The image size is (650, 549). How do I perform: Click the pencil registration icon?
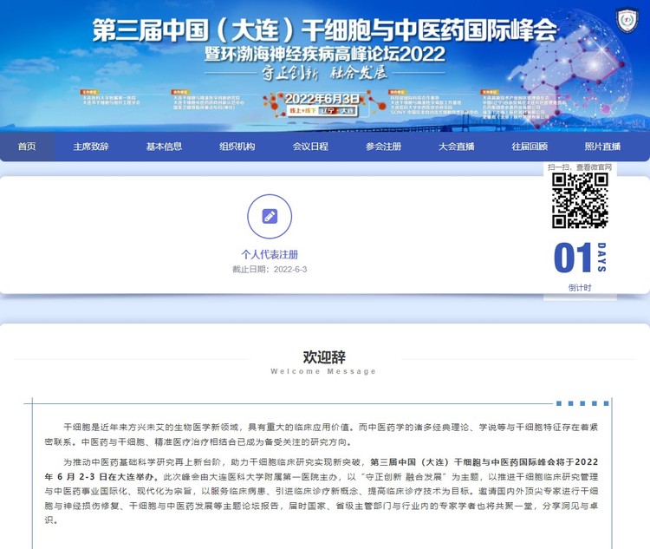coord(270,216)
